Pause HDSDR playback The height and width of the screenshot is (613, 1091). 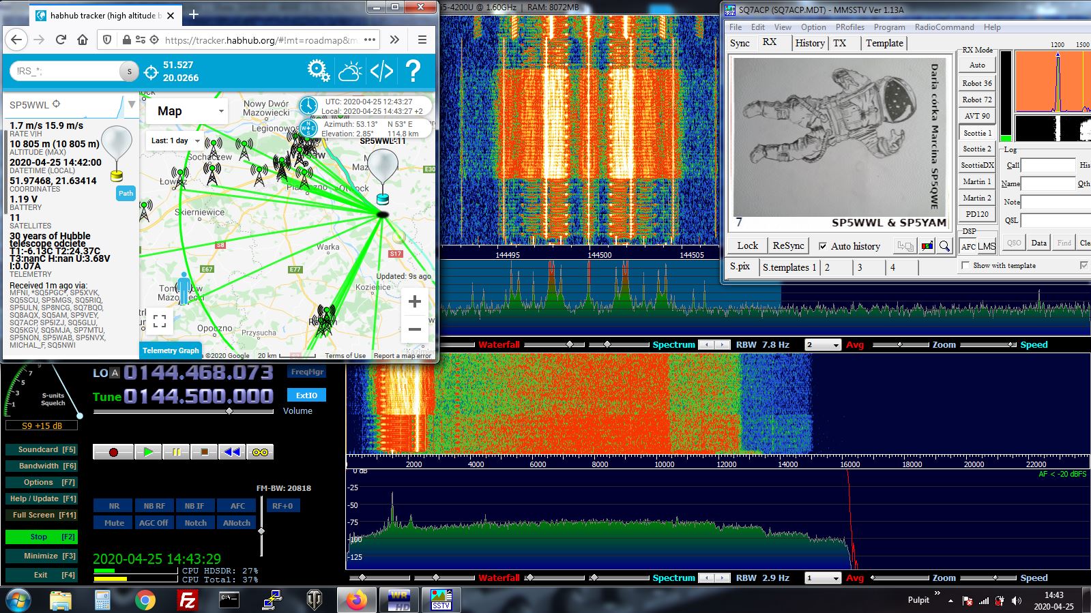(x=176, y=452)
